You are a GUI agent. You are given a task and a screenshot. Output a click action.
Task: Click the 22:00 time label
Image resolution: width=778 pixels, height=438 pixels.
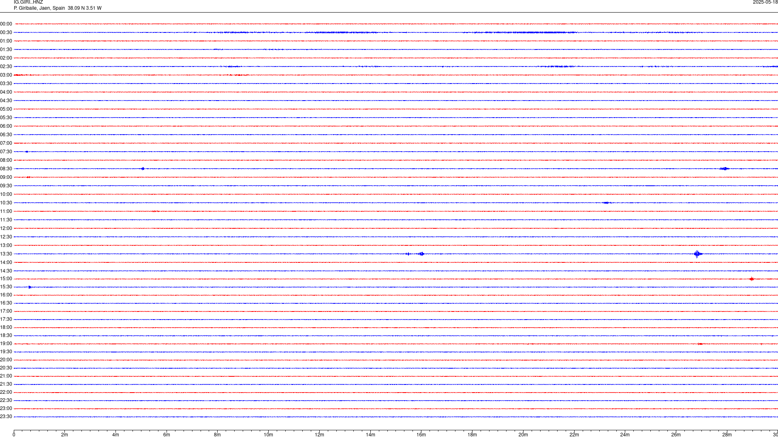[6, 392]
